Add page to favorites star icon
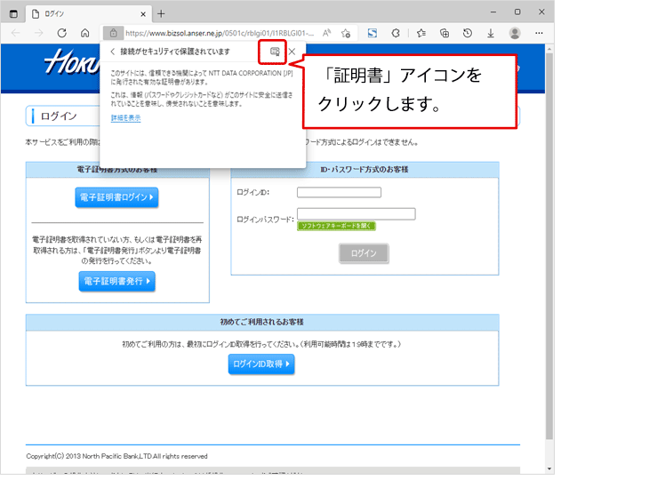Screen dimensions: 649x480 pos(346,32)
